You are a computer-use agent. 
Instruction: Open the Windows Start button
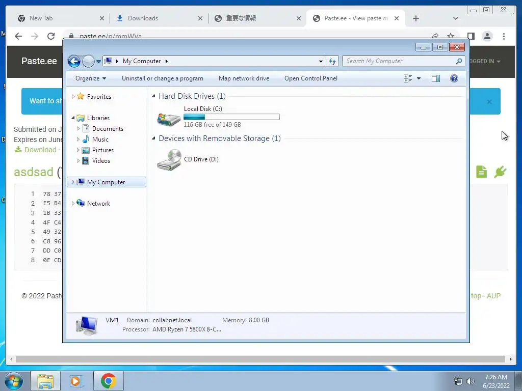tap(14, 381)
